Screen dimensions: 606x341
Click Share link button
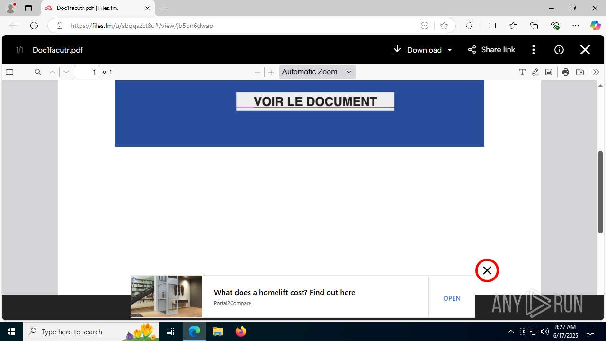click(491, 50)
